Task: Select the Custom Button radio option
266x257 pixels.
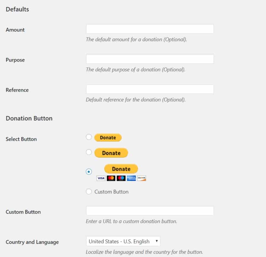Action: 89,192
